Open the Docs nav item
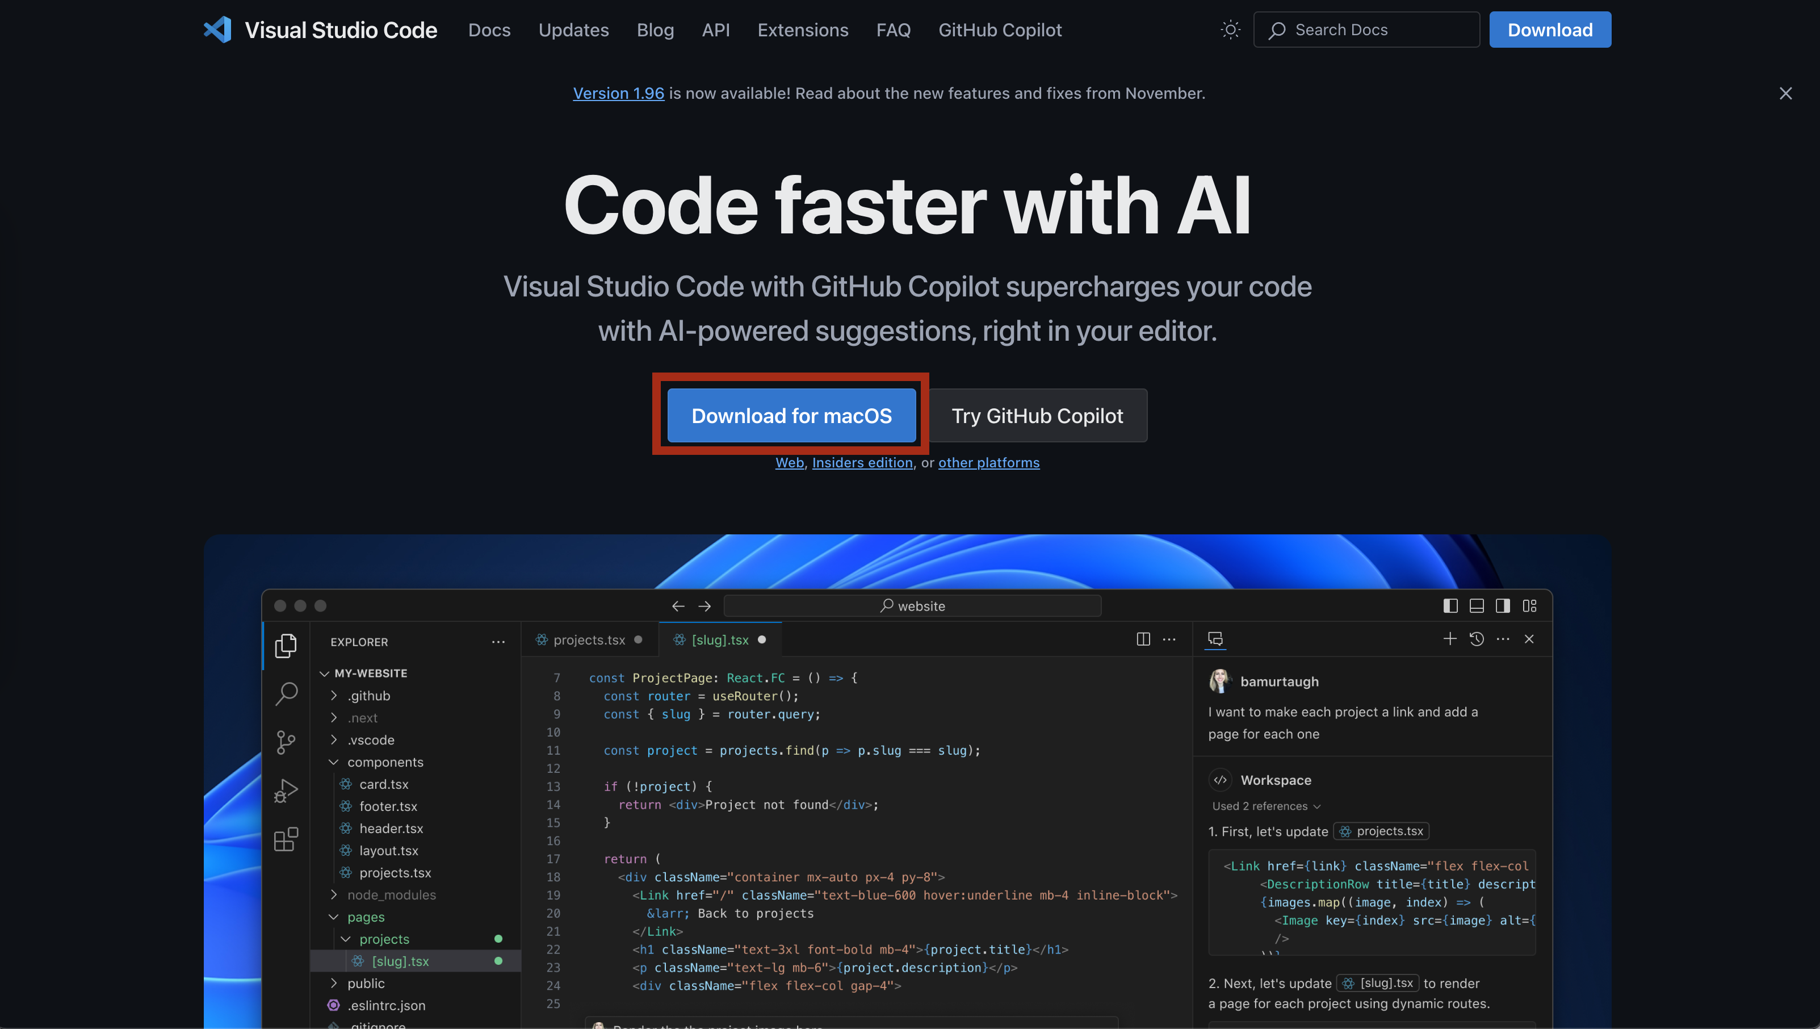Screen dimensions: 1820x1029 (x=489, y=30)
